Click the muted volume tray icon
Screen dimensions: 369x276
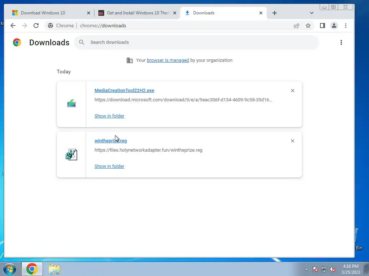(333, 269)
